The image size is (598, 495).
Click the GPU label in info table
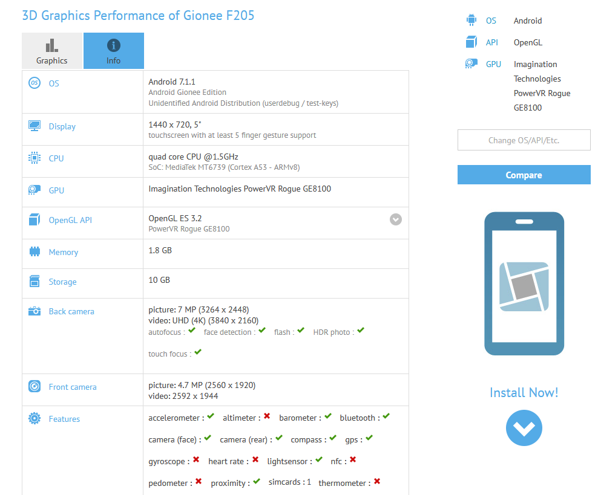[x=56, y=190]
